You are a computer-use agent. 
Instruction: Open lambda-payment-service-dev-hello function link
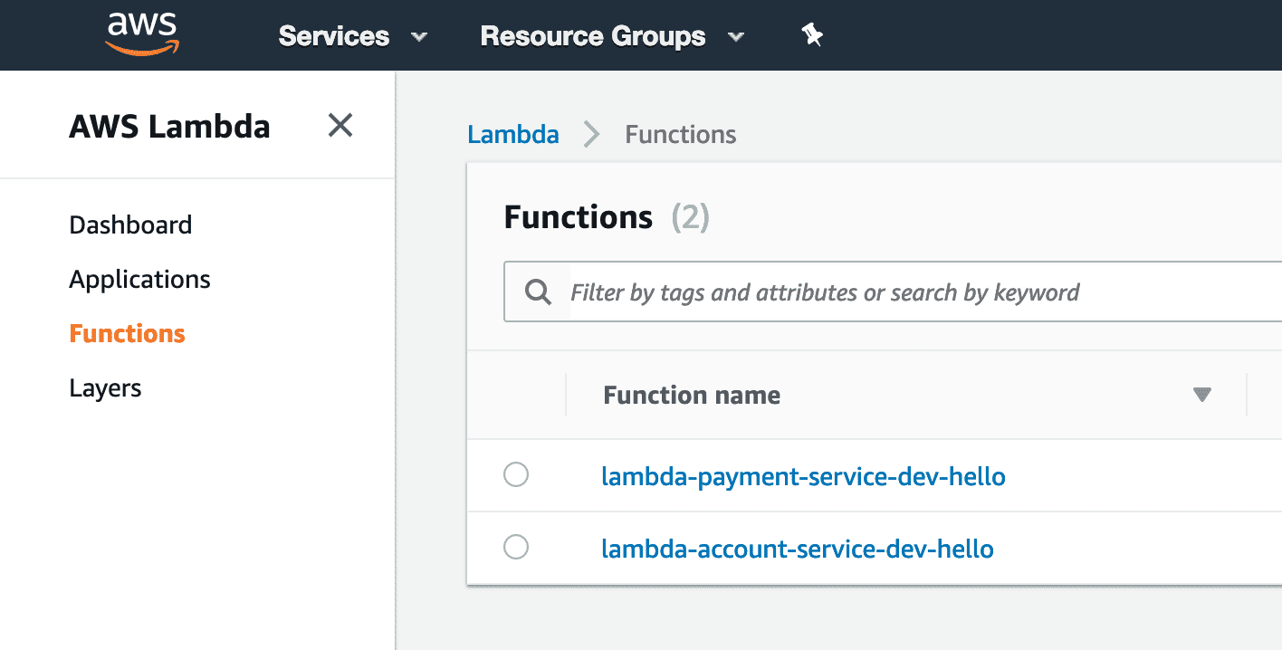point(803,476)
